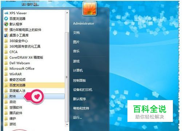Open 音乐 from the right pane
Image resolution: width=182 pixels, height=131 pixels.
click(x=76, y=51)
